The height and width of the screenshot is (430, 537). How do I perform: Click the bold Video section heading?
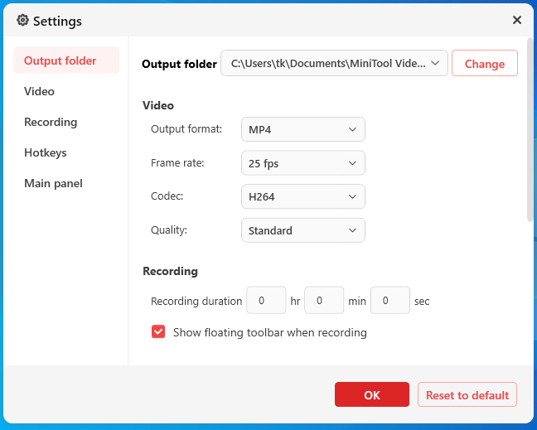[x=158, y=105]
